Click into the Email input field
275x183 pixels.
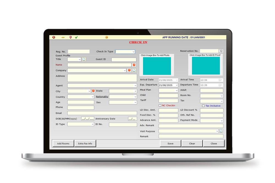click(x=102, y=113)
